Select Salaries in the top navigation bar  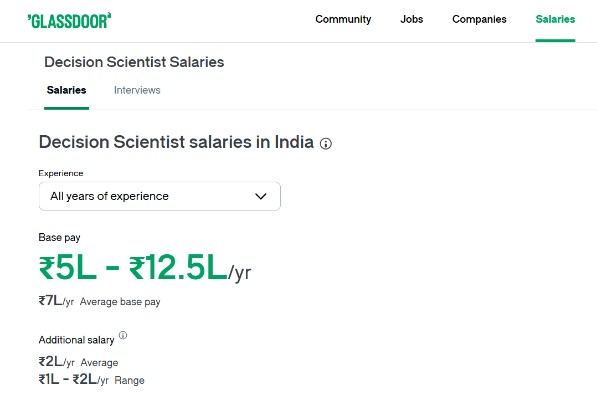[x=555, y=19]
